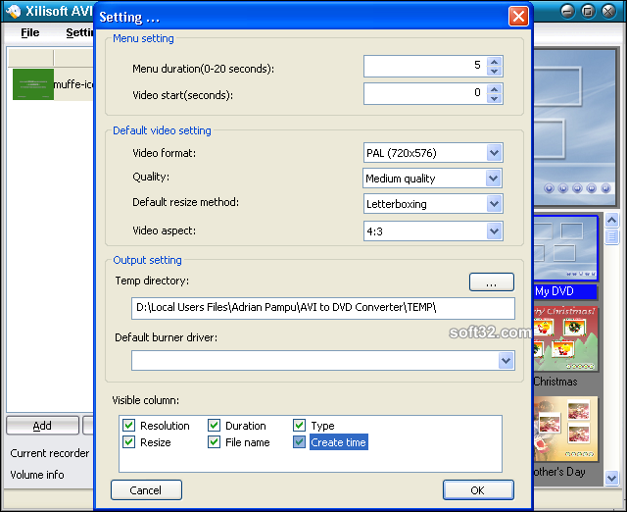Screen dimensions: 627x512
Task: Open the Setting menu in main window
Action: [x=79, y=32]
